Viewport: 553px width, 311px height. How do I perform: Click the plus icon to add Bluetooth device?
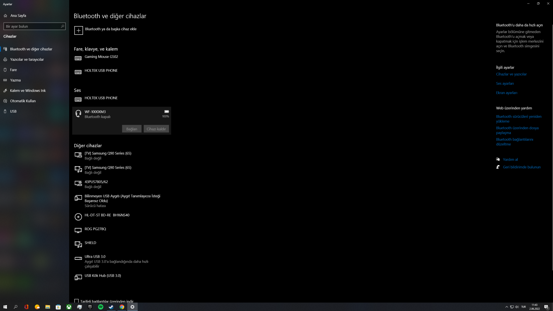coord(78,30)
